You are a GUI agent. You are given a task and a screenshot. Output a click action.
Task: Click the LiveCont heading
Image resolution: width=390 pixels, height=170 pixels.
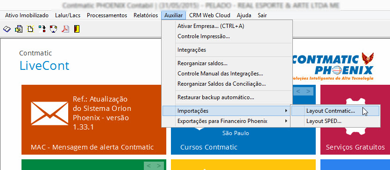coord(44,66)
